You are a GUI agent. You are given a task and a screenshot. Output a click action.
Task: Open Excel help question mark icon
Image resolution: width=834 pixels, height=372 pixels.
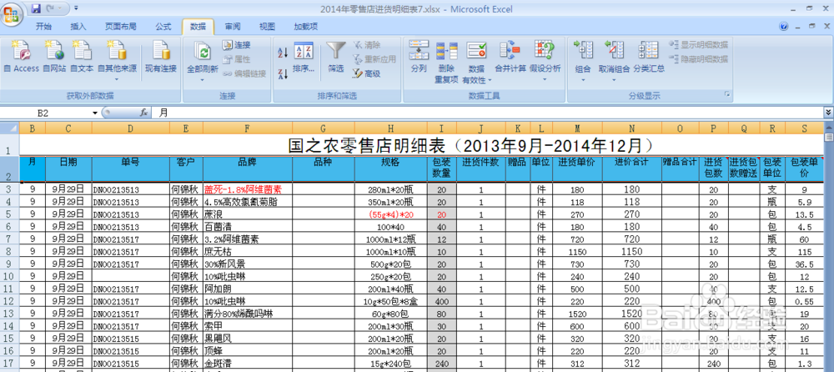point(783,26)
